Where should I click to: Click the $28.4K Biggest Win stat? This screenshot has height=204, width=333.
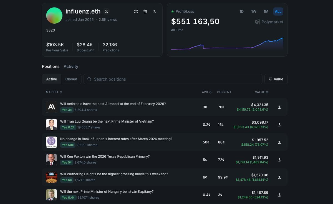tap(85, 47)
